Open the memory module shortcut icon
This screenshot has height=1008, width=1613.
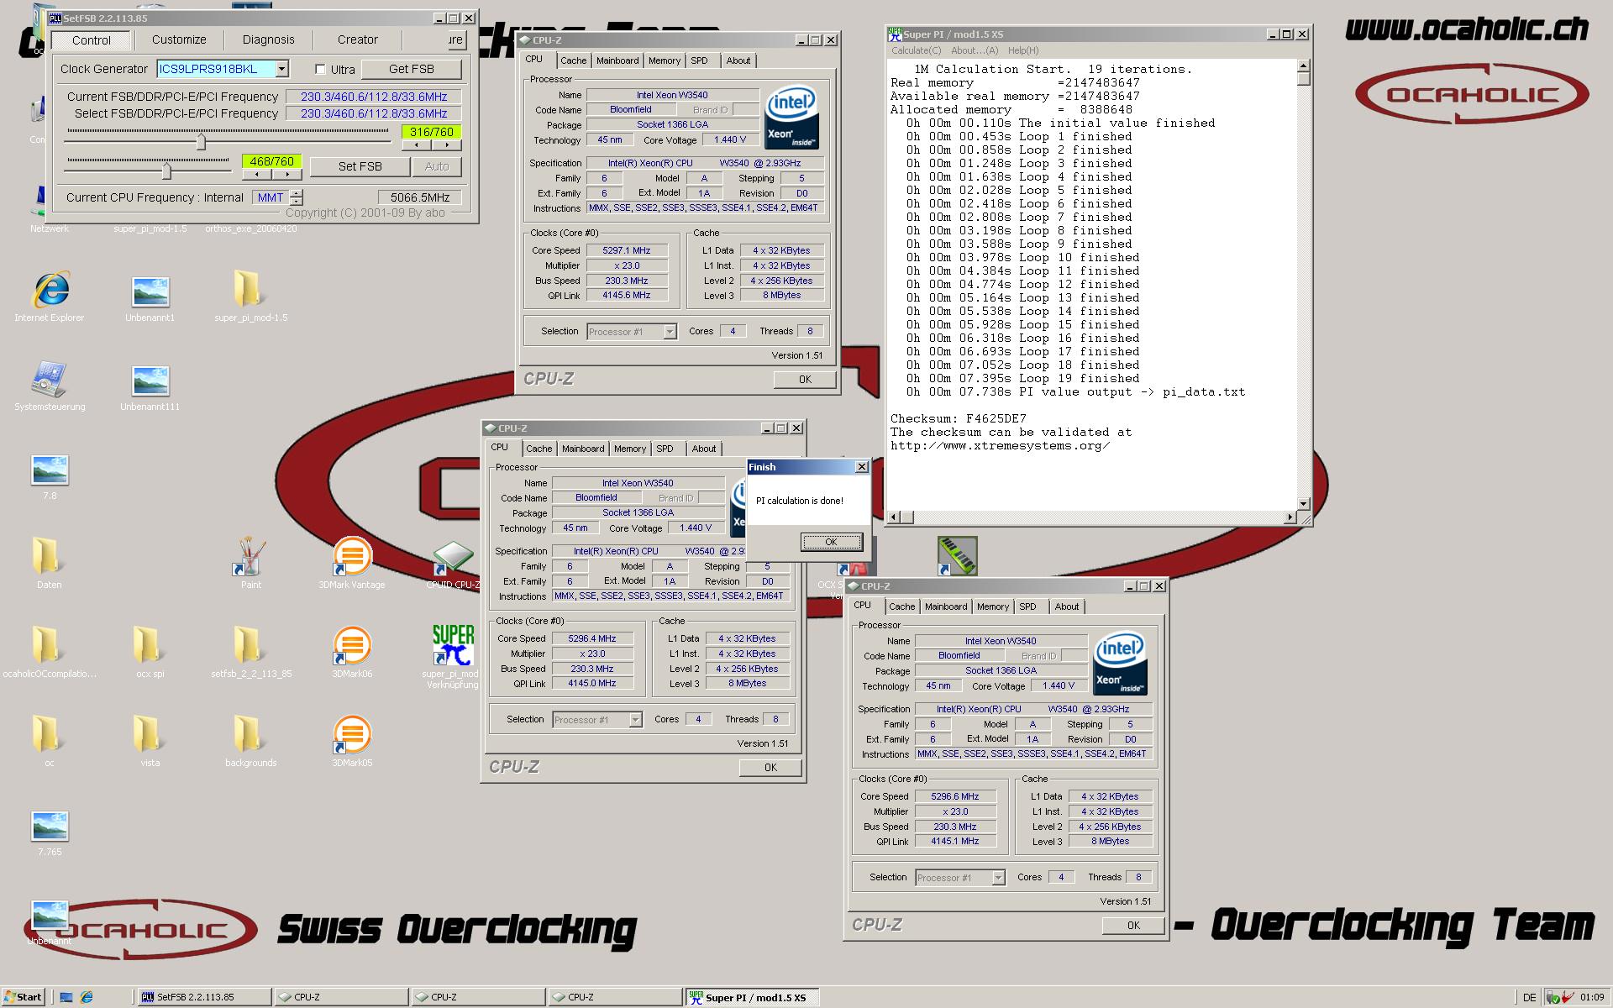tap(958, 556)
